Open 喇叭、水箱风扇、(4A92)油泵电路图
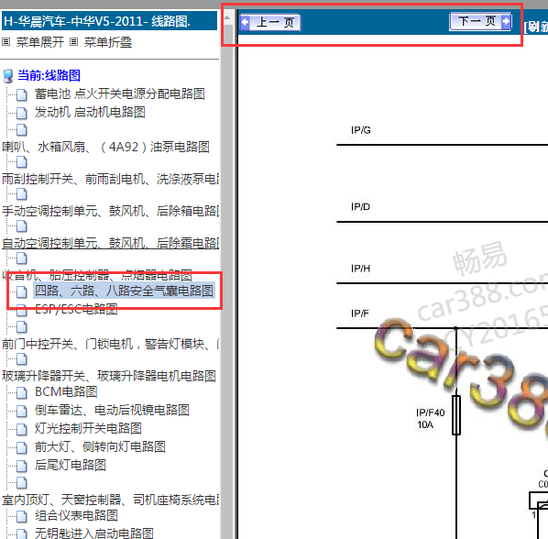The height and width of the screenshot is (539, 548). click(x=106, y=147)
